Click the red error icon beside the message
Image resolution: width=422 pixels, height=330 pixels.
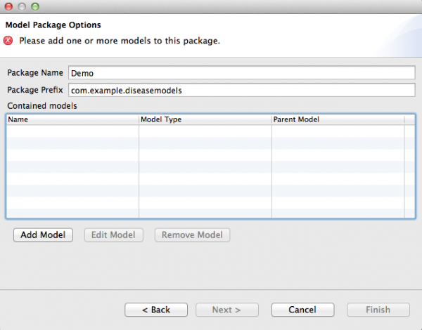(x=10, y=41)
